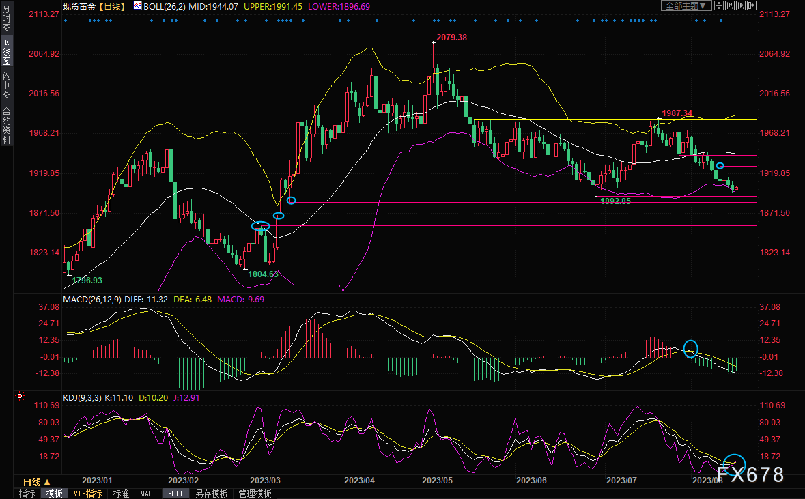Click the export panel icon in the top toolbar
The width and height of the screenshot is (805, 499).
[752, 5]
